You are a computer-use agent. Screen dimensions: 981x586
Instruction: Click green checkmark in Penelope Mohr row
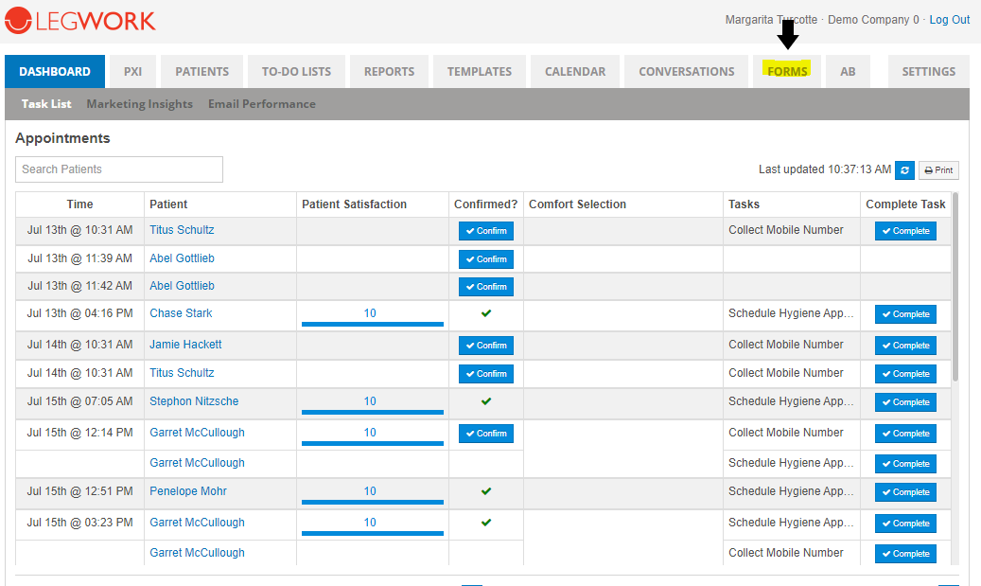point(486,491)
